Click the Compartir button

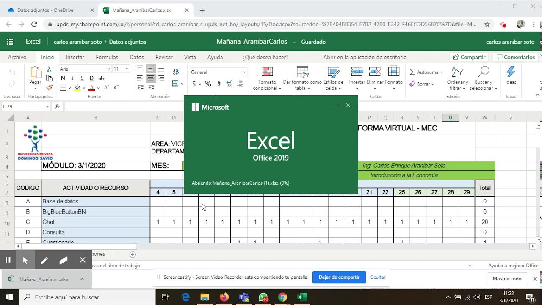click(469, 57)
